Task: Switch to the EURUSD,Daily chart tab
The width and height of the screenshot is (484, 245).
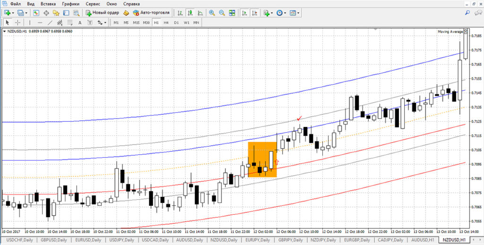Action: coord(90,240)
